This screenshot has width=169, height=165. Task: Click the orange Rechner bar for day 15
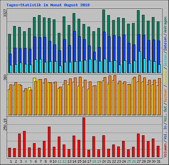[x=80, y=96]
